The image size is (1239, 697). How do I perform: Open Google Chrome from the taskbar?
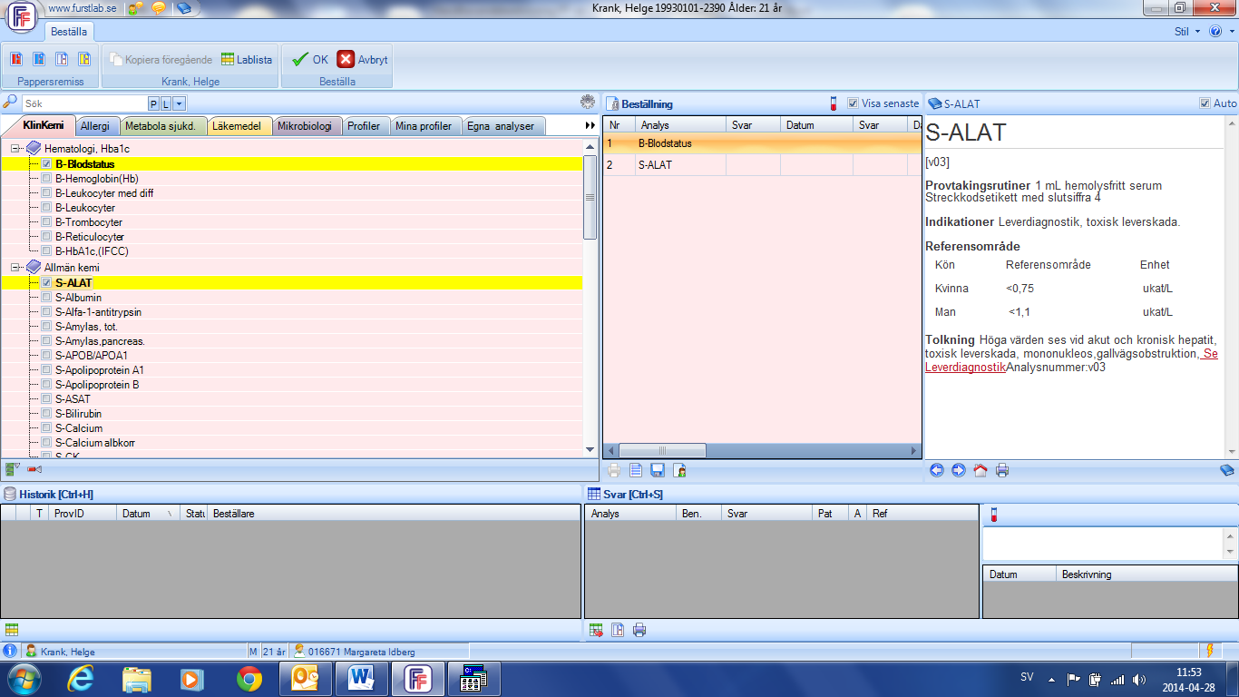click(x=249, y=679)
